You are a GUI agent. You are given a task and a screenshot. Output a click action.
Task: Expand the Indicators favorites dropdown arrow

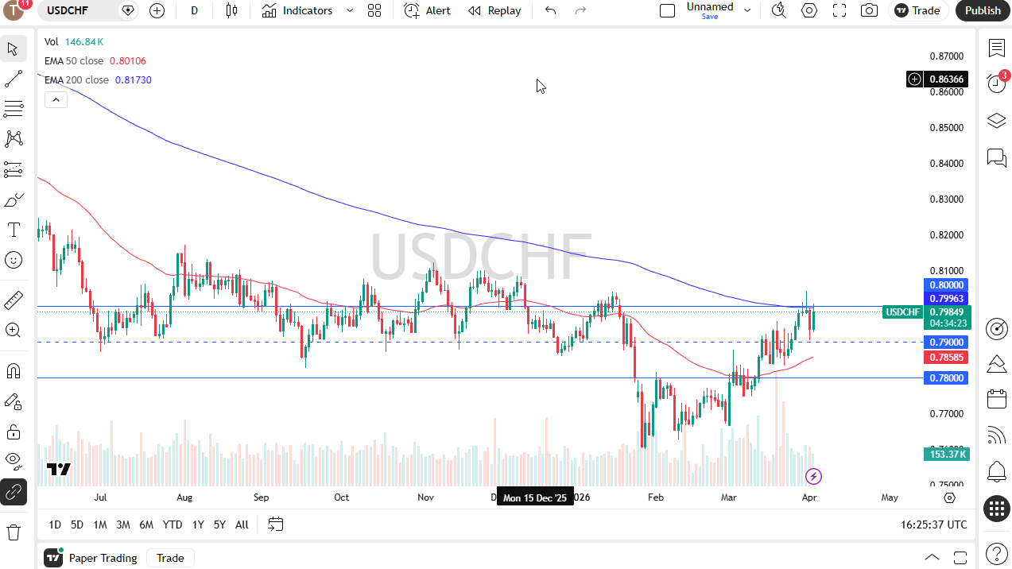[x=350, y=10]
